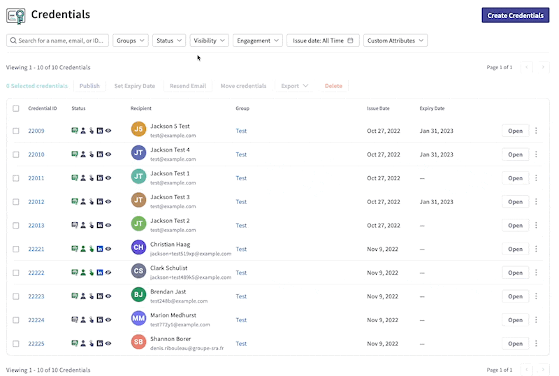Select checkbox for credential 22009
Screen dimensions: 559x376
tap(16, 131)
